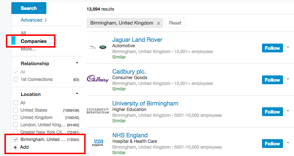
Task: Click the University of Birmingham logo
Action: pos(97,111)
